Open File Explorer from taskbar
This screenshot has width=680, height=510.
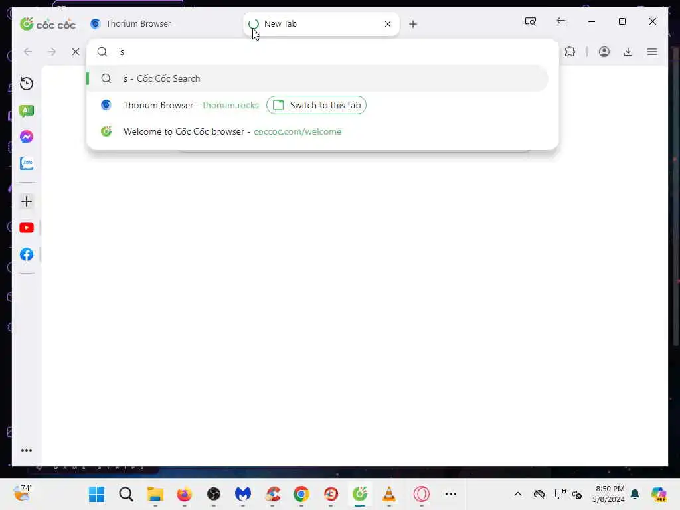[x=155, y=494]
